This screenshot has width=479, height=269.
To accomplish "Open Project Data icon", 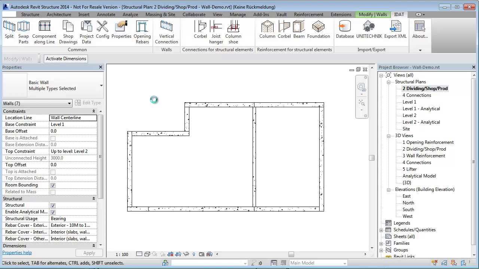I will click(x=86, y=26).
